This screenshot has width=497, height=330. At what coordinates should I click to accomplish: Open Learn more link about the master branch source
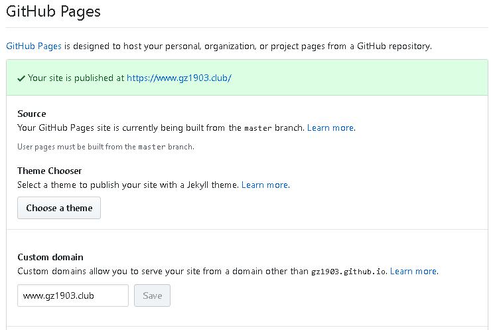pyautogui.click(x=330, y=127)
